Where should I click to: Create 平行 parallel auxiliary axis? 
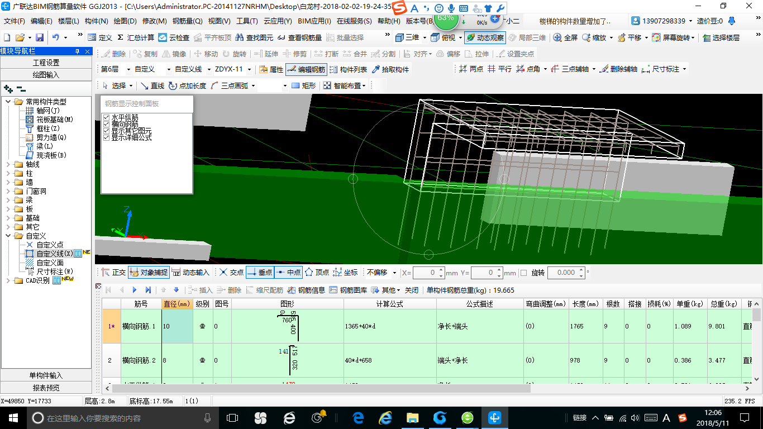[499, 69]
